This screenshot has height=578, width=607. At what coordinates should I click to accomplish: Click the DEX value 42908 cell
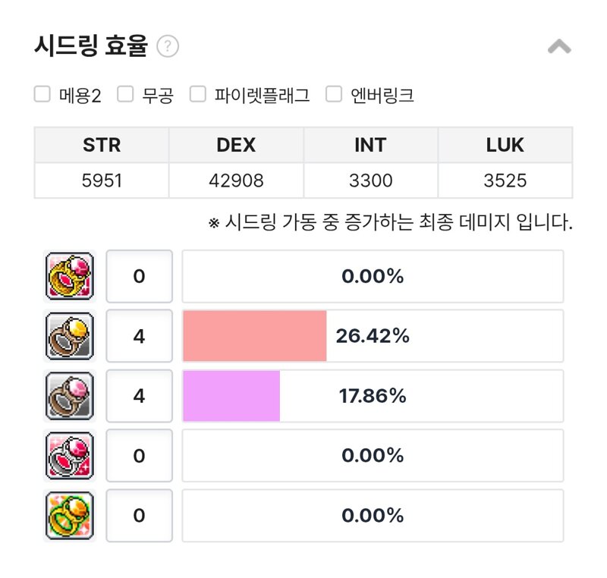click(236, 181)
